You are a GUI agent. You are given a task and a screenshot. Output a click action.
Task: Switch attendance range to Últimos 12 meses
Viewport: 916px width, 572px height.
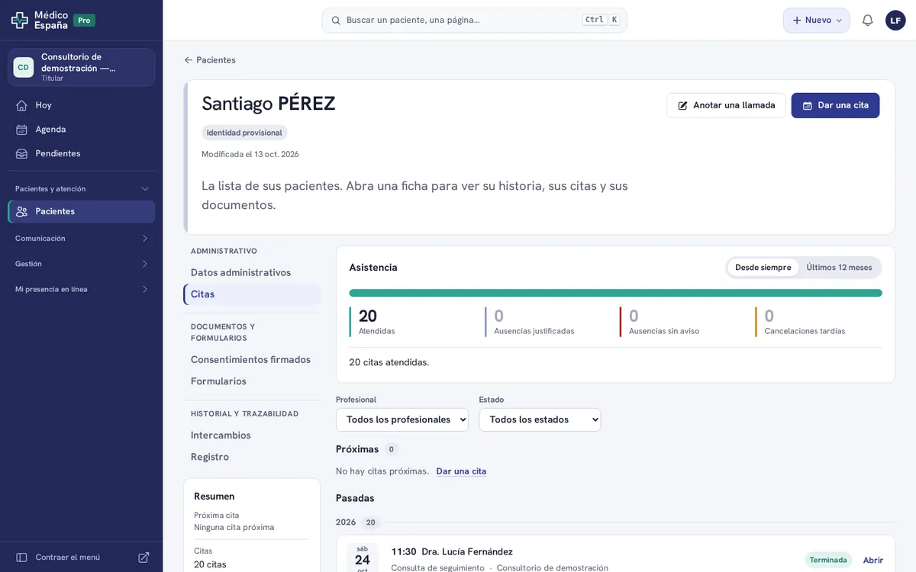click(839, 268)
